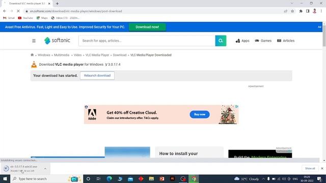Viewport: 326px width, 183px height.
Task: Open the 32°C Cloudy weather widget
Action: [x=247, y=178]
